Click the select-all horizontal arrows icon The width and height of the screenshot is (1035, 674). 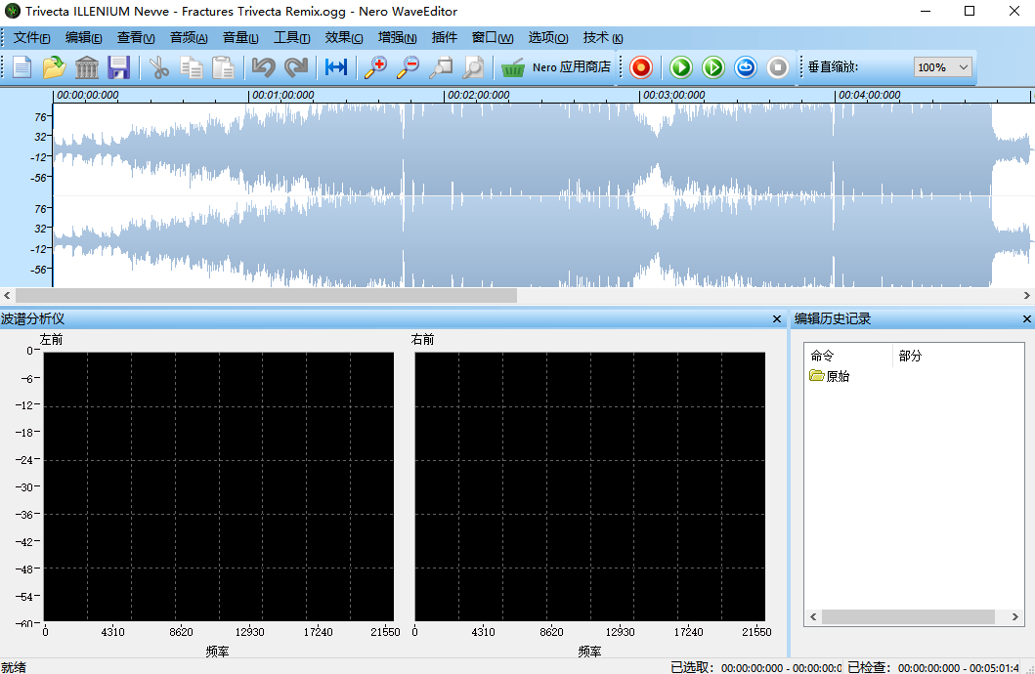pyautogui.click(x=336, y=67)
